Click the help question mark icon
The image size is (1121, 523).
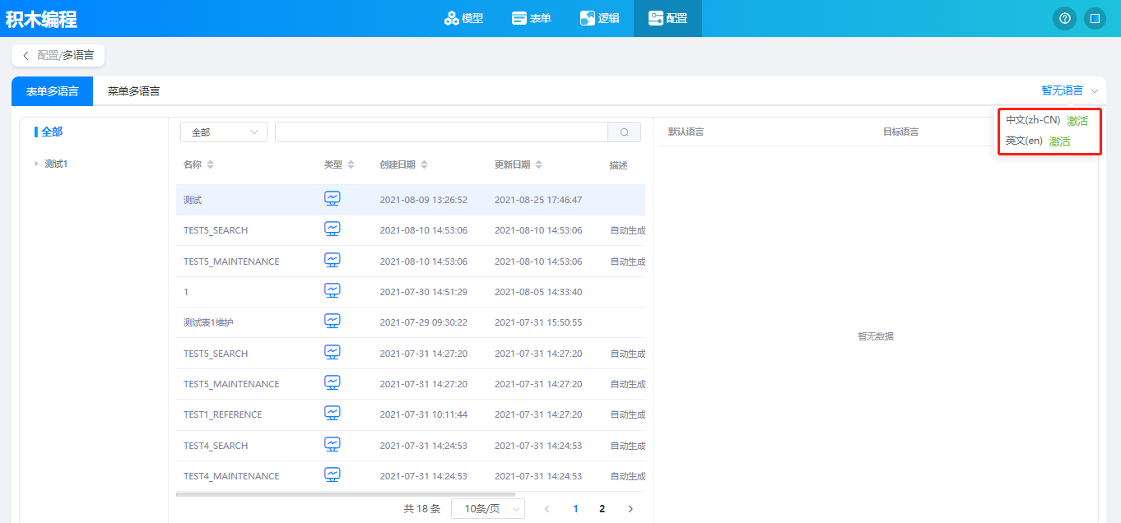point(1064,18)
